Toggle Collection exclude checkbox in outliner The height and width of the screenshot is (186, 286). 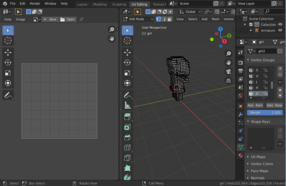(x=251, y=24)
